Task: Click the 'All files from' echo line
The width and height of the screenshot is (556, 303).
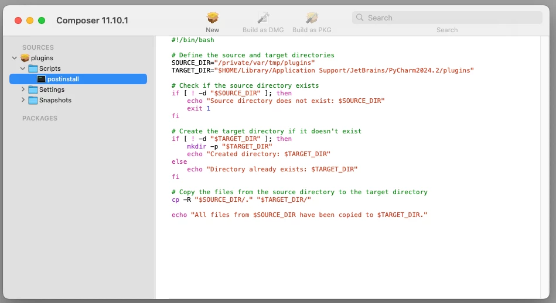Action: [x=299, y=215]
